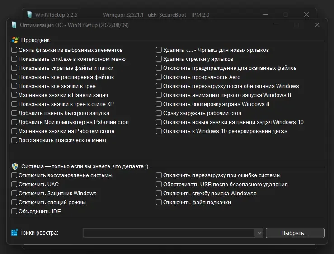The width and height of the screenshot is (334, 254).
Task: Toggle Показывать скрытые файлы и папки
Action: tap(14, 68)
